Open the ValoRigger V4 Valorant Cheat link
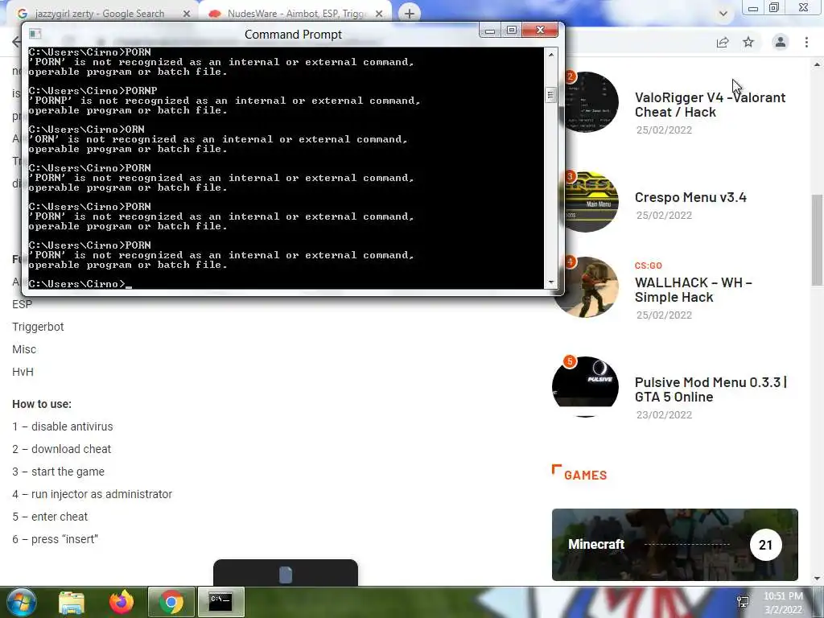Screen dimensions: 824x618 tap(710, 105)
